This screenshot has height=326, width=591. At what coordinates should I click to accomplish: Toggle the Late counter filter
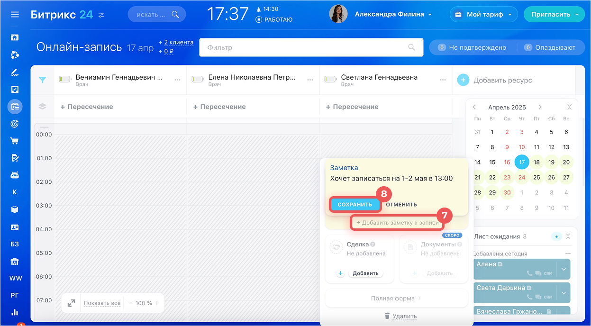[549, 47]
